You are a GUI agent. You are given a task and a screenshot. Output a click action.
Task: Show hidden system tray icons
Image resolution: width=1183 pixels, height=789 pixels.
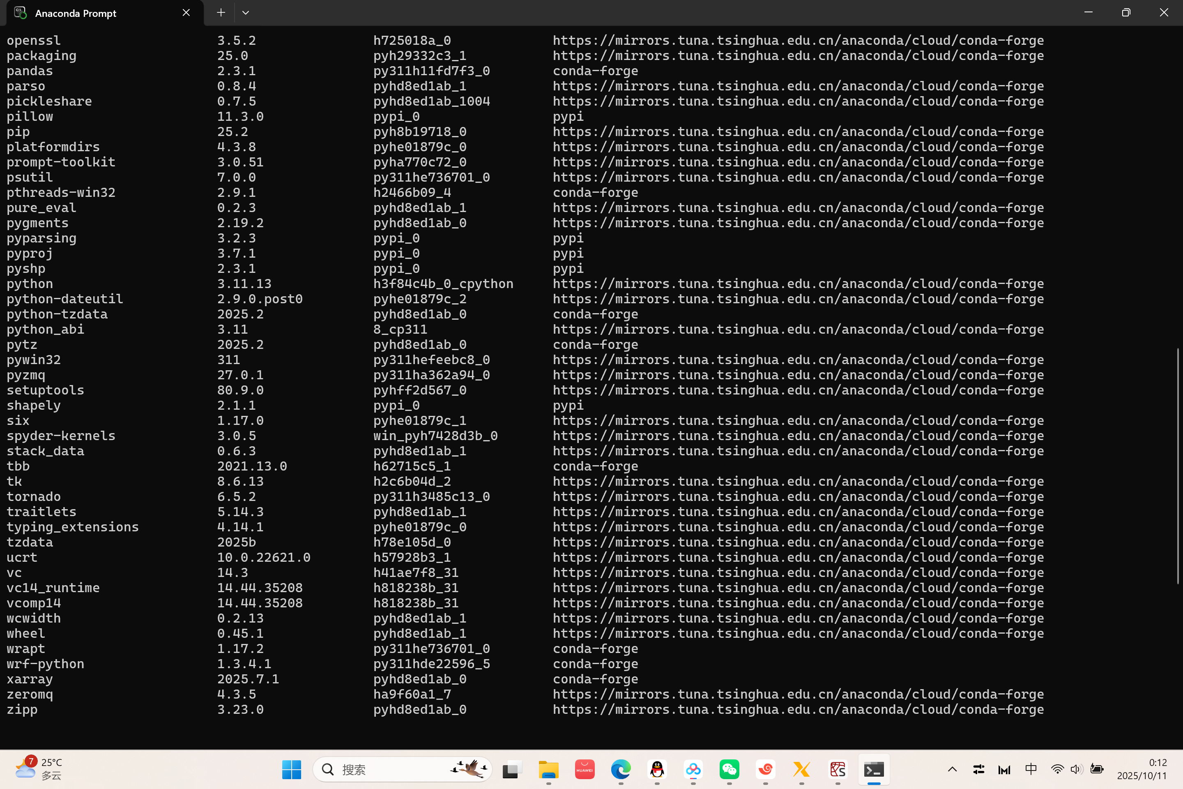click(952, 769)
